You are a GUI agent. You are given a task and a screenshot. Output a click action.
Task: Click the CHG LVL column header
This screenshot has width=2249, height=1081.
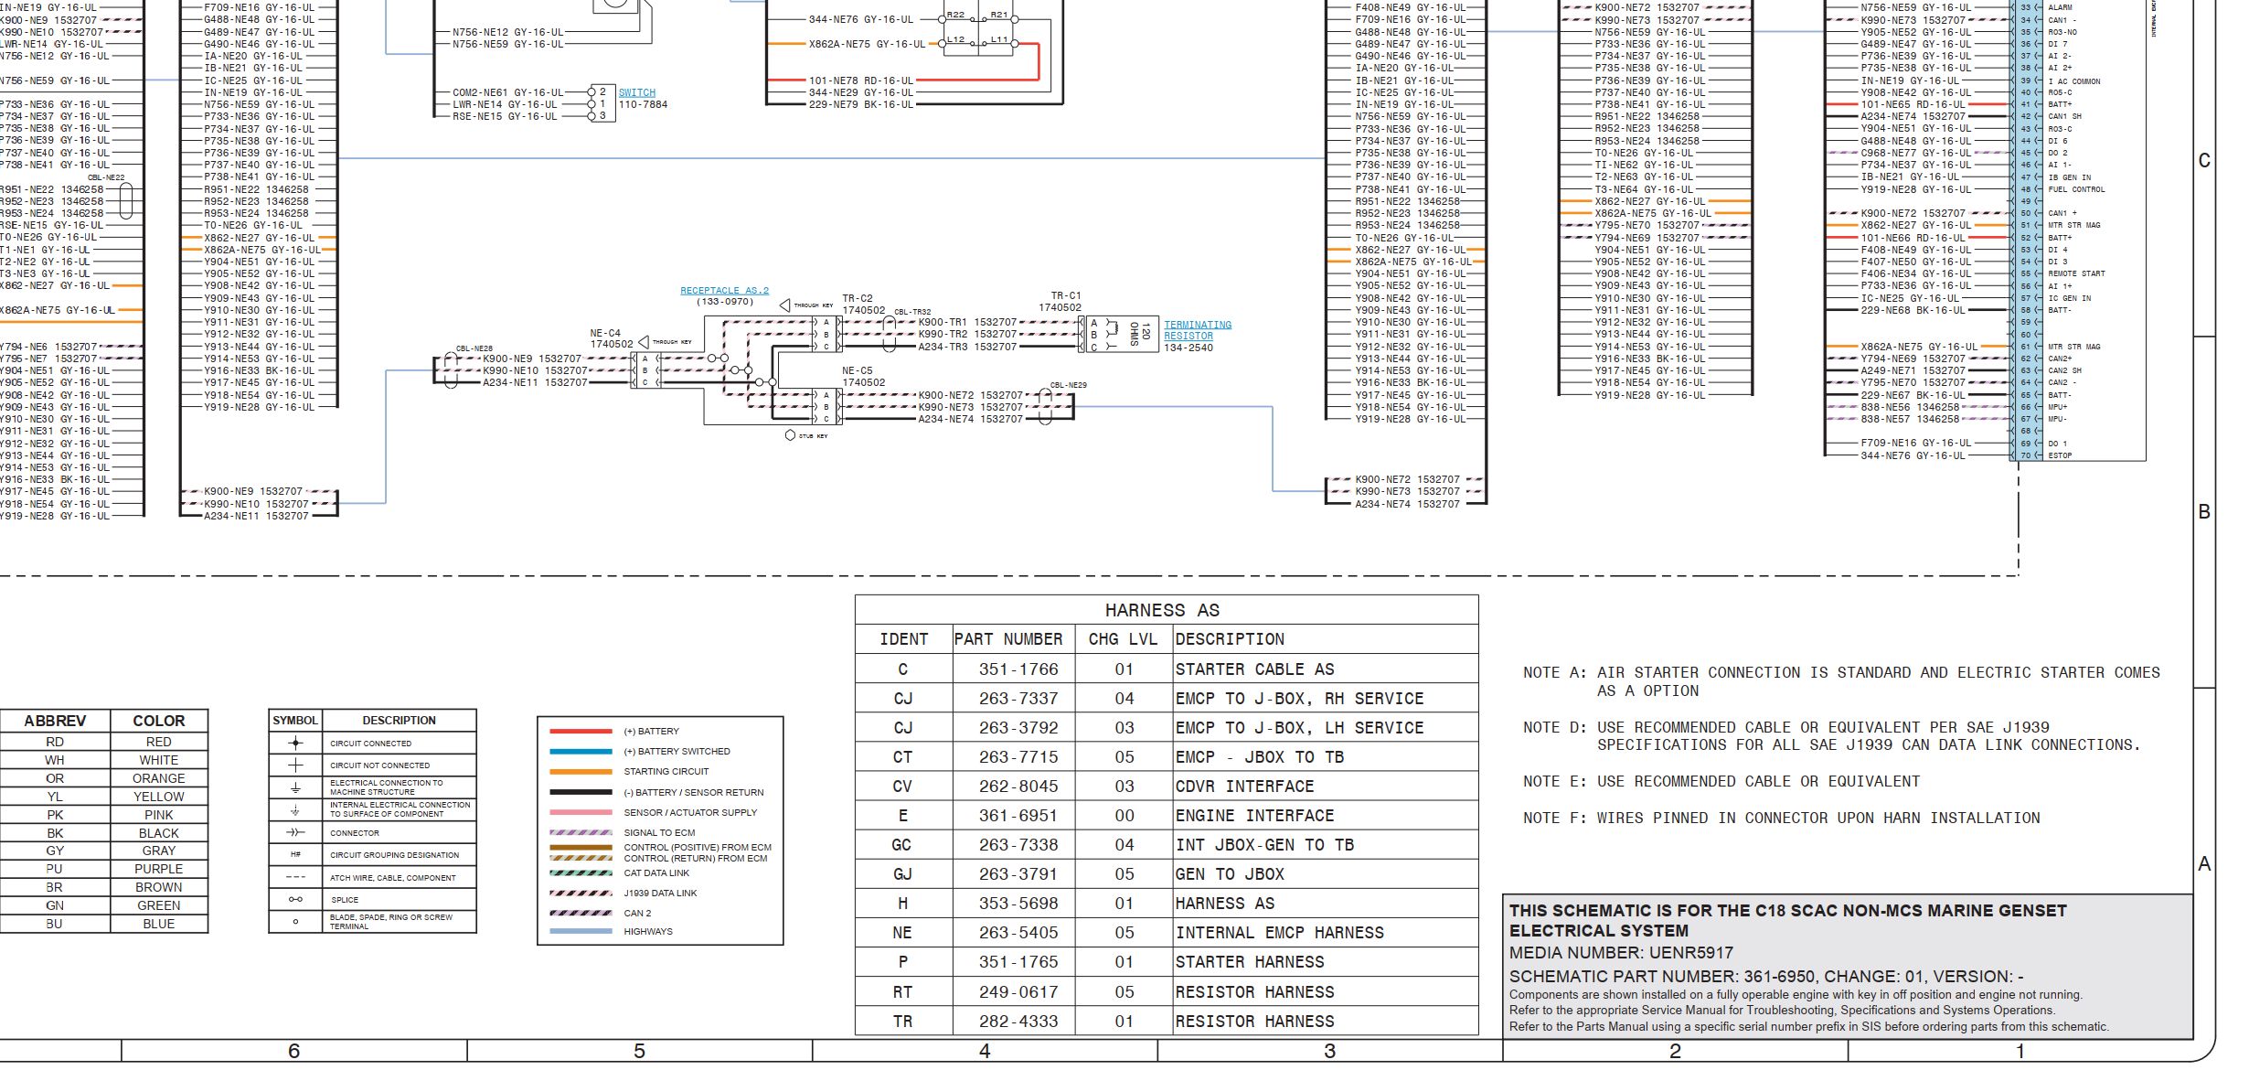(x=1123, y=639)
